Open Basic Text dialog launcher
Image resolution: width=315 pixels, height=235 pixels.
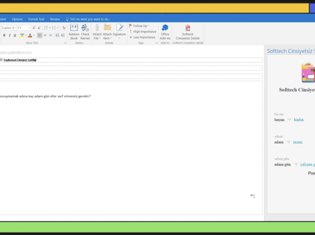coord(65,43)
